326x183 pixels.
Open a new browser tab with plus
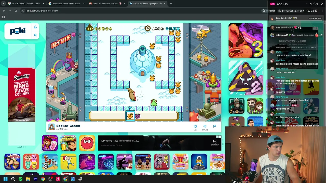(x=171, y=4)
